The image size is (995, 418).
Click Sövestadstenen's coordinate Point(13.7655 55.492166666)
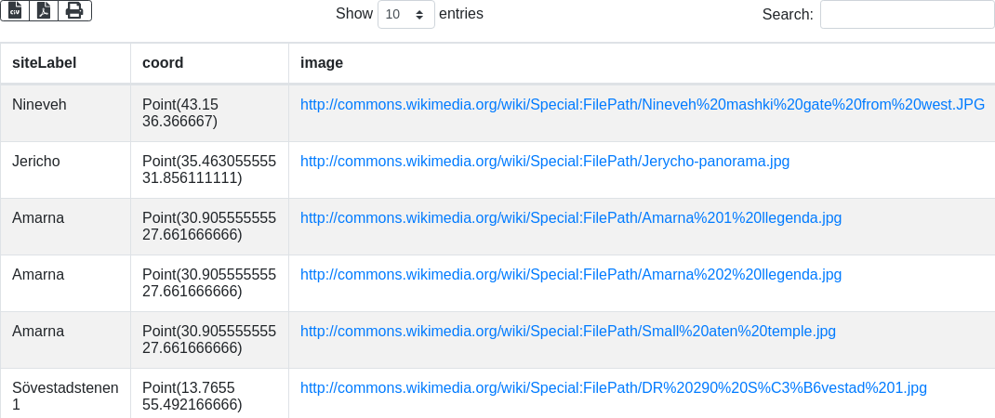coord(192,396)
